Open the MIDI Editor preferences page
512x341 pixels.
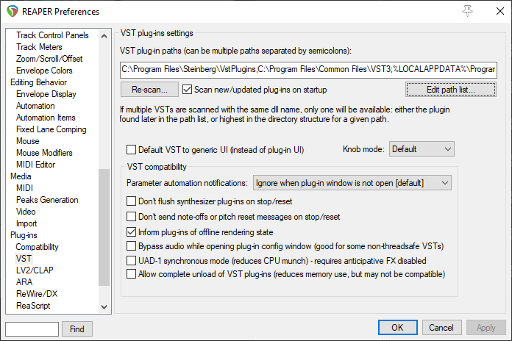(x=36, y=165)
